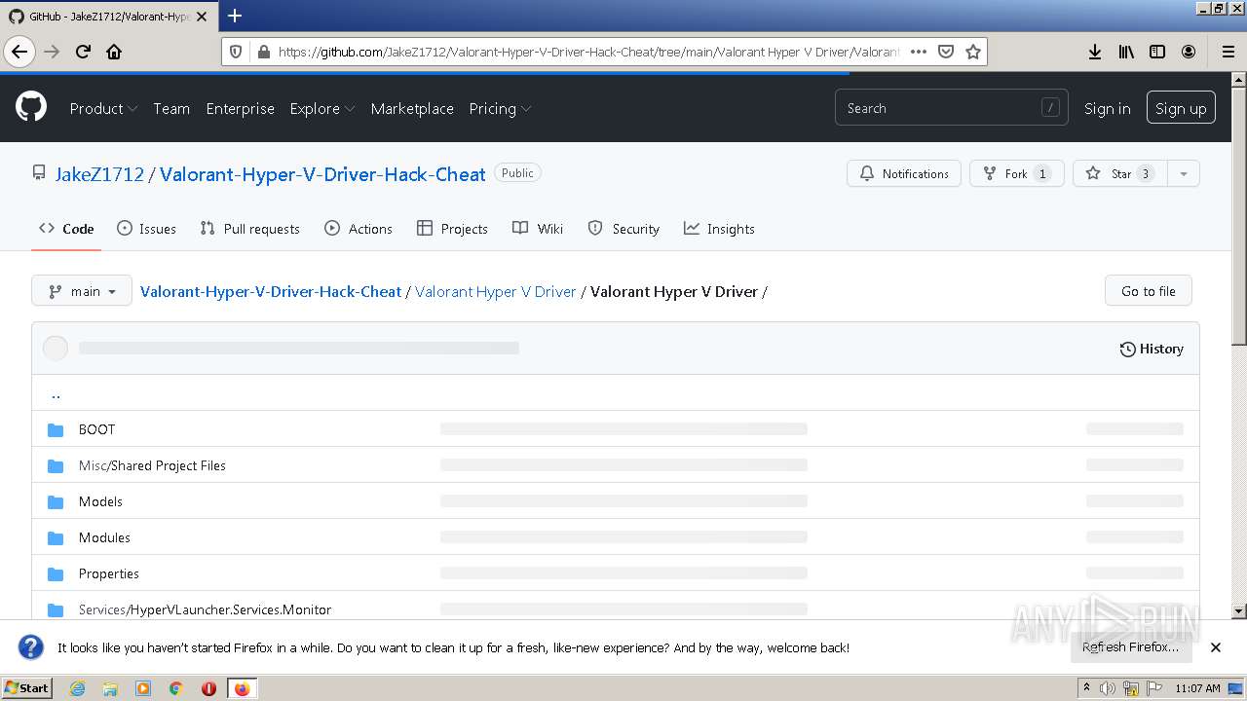View commit History link

[x=1152, y=349]
